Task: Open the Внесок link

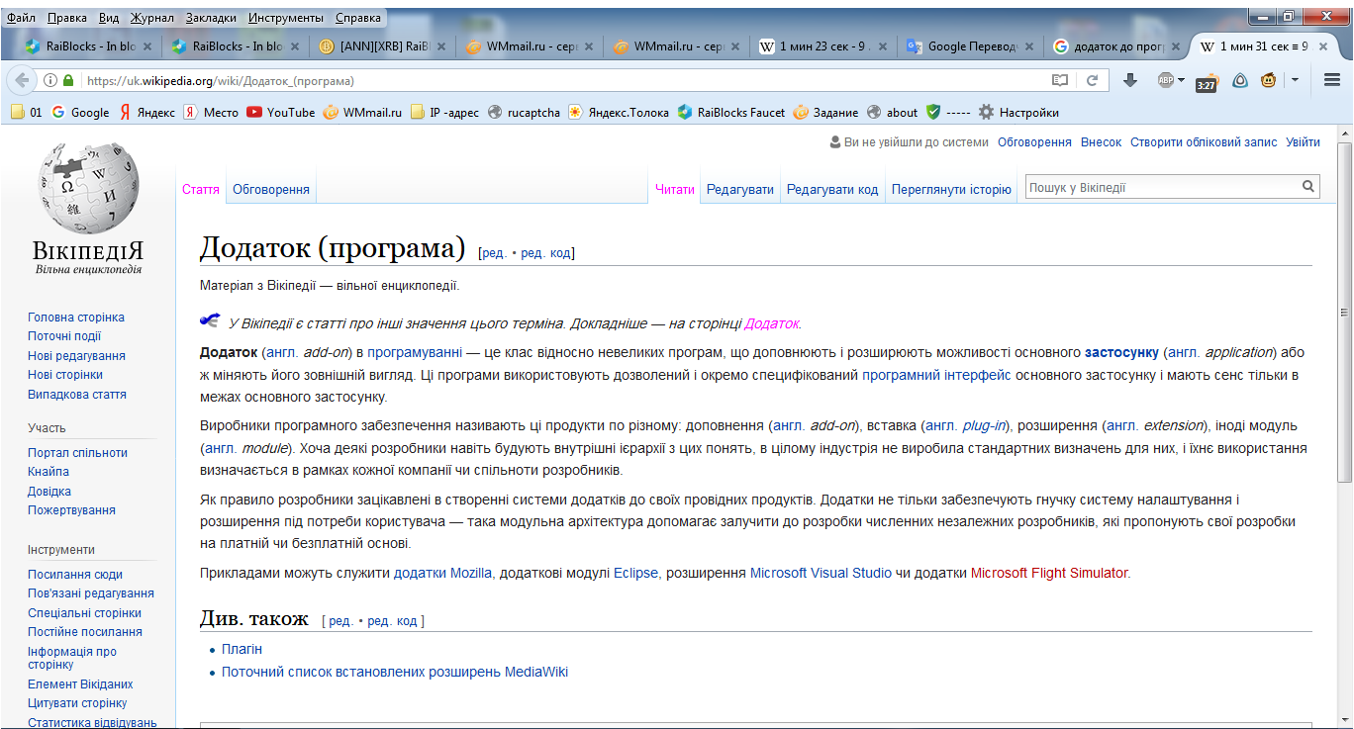Action: [x=1101, y=142]
